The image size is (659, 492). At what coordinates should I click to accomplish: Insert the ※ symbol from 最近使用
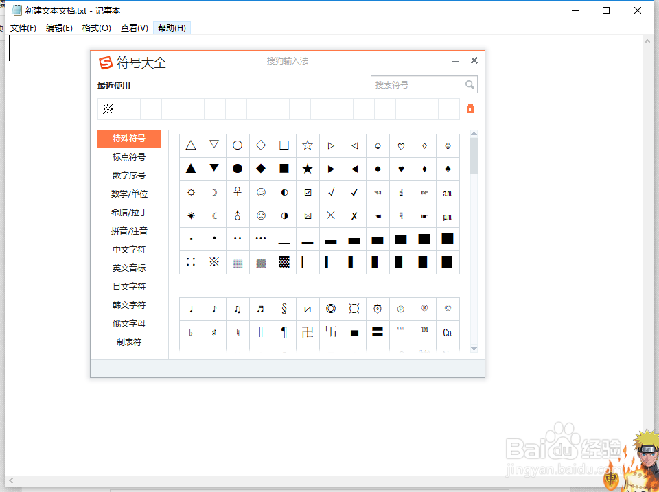pyautogui.click(x=107, y=108)
